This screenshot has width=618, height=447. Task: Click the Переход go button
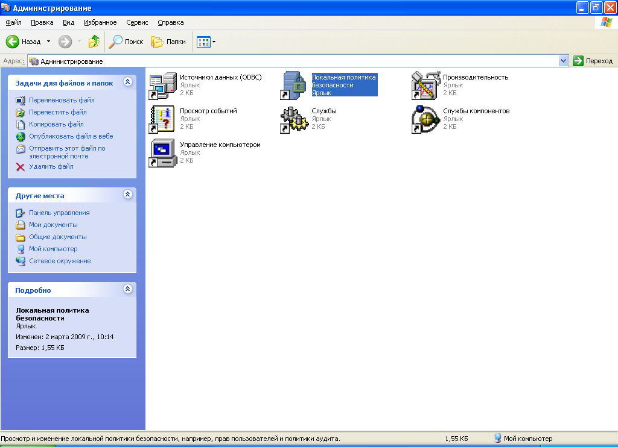pyautogui.click(x=593, y=61)
